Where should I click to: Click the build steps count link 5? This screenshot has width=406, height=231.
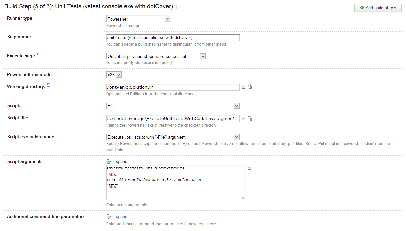pyautogui.click(x=48, y=6)
